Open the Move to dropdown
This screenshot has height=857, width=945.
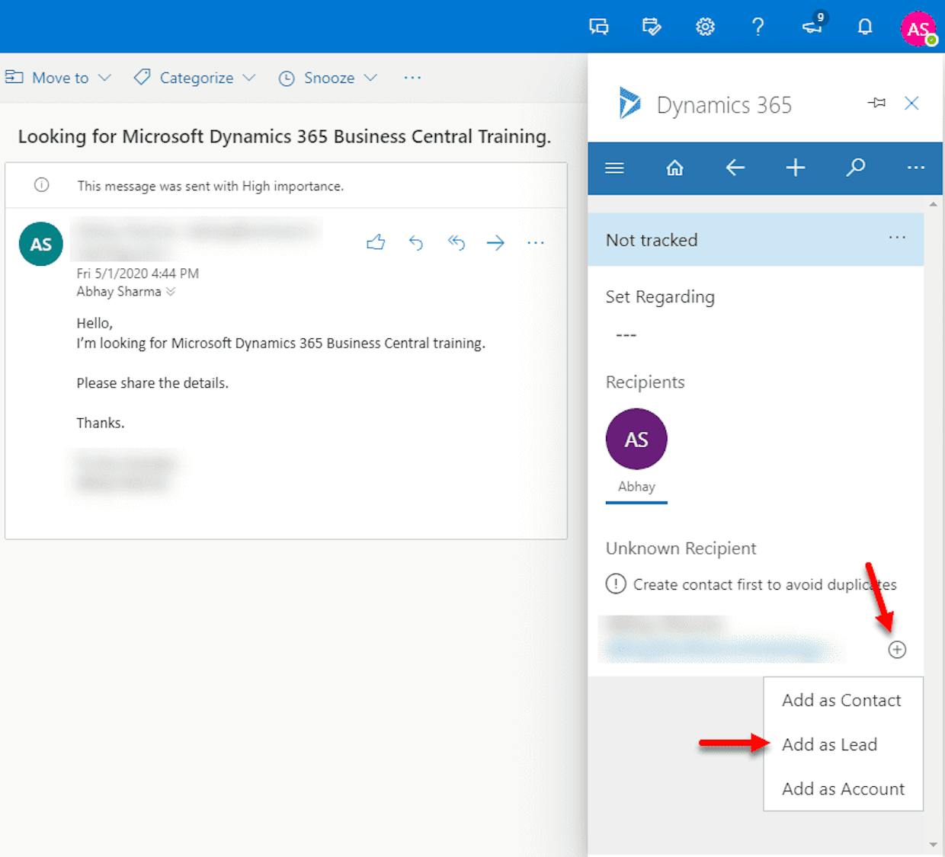click(x=59, y=78)
